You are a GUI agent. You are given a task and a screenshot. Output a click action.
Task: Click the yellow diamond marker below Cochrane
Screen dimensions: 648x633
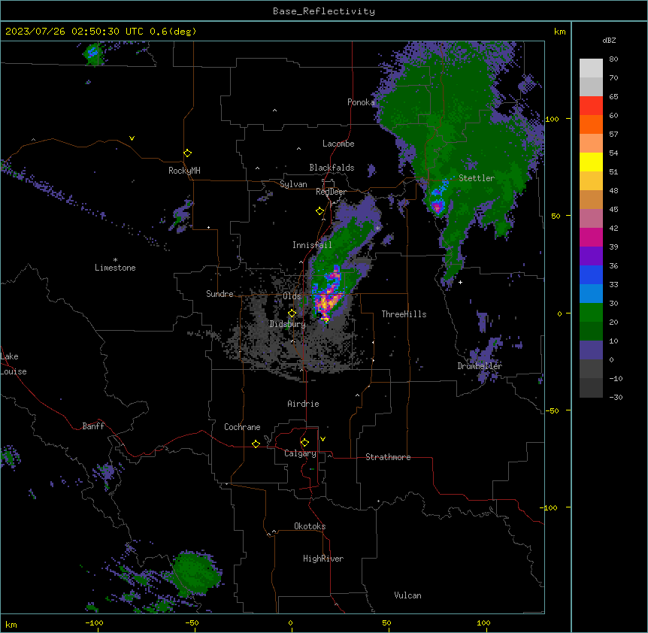click(256, 444)
